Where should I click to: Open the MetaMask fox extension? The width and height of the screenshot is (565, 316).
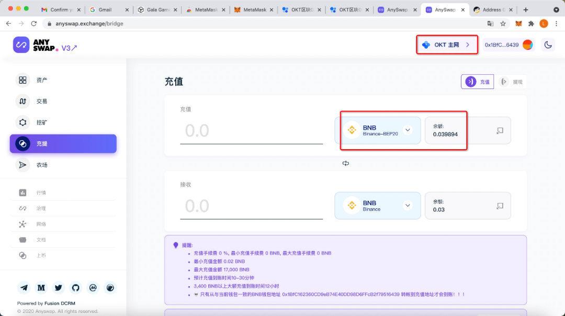pyautogui.click(x=518, y=24)
